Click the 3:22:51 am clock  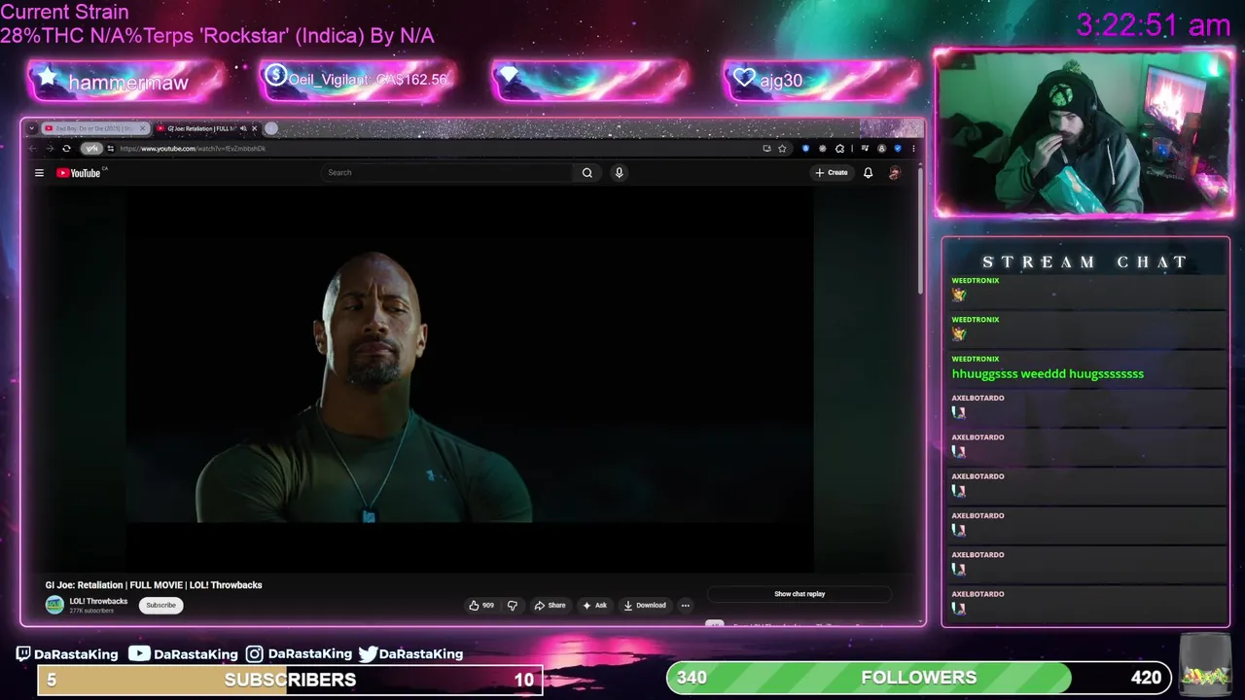pyautogui.click(x=1154, y=25)
